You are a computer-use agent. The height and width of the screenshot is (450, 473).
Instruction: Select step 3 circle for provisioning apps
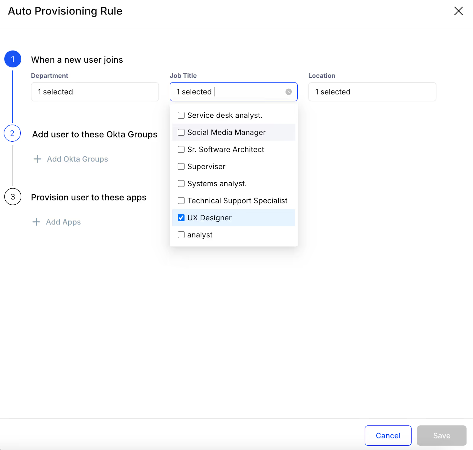tap(13, 197)
